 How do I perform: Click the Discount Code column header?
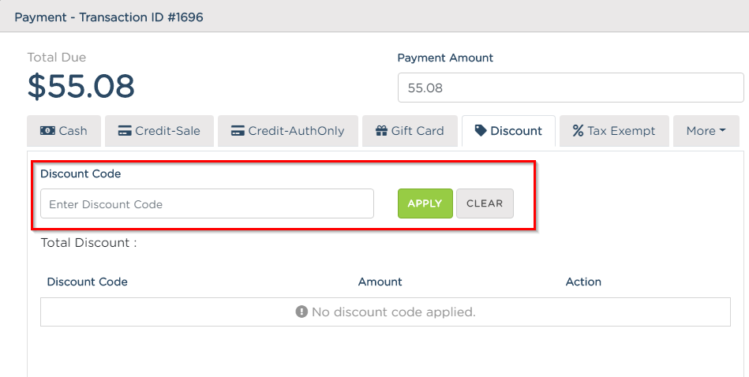point(88,282)
